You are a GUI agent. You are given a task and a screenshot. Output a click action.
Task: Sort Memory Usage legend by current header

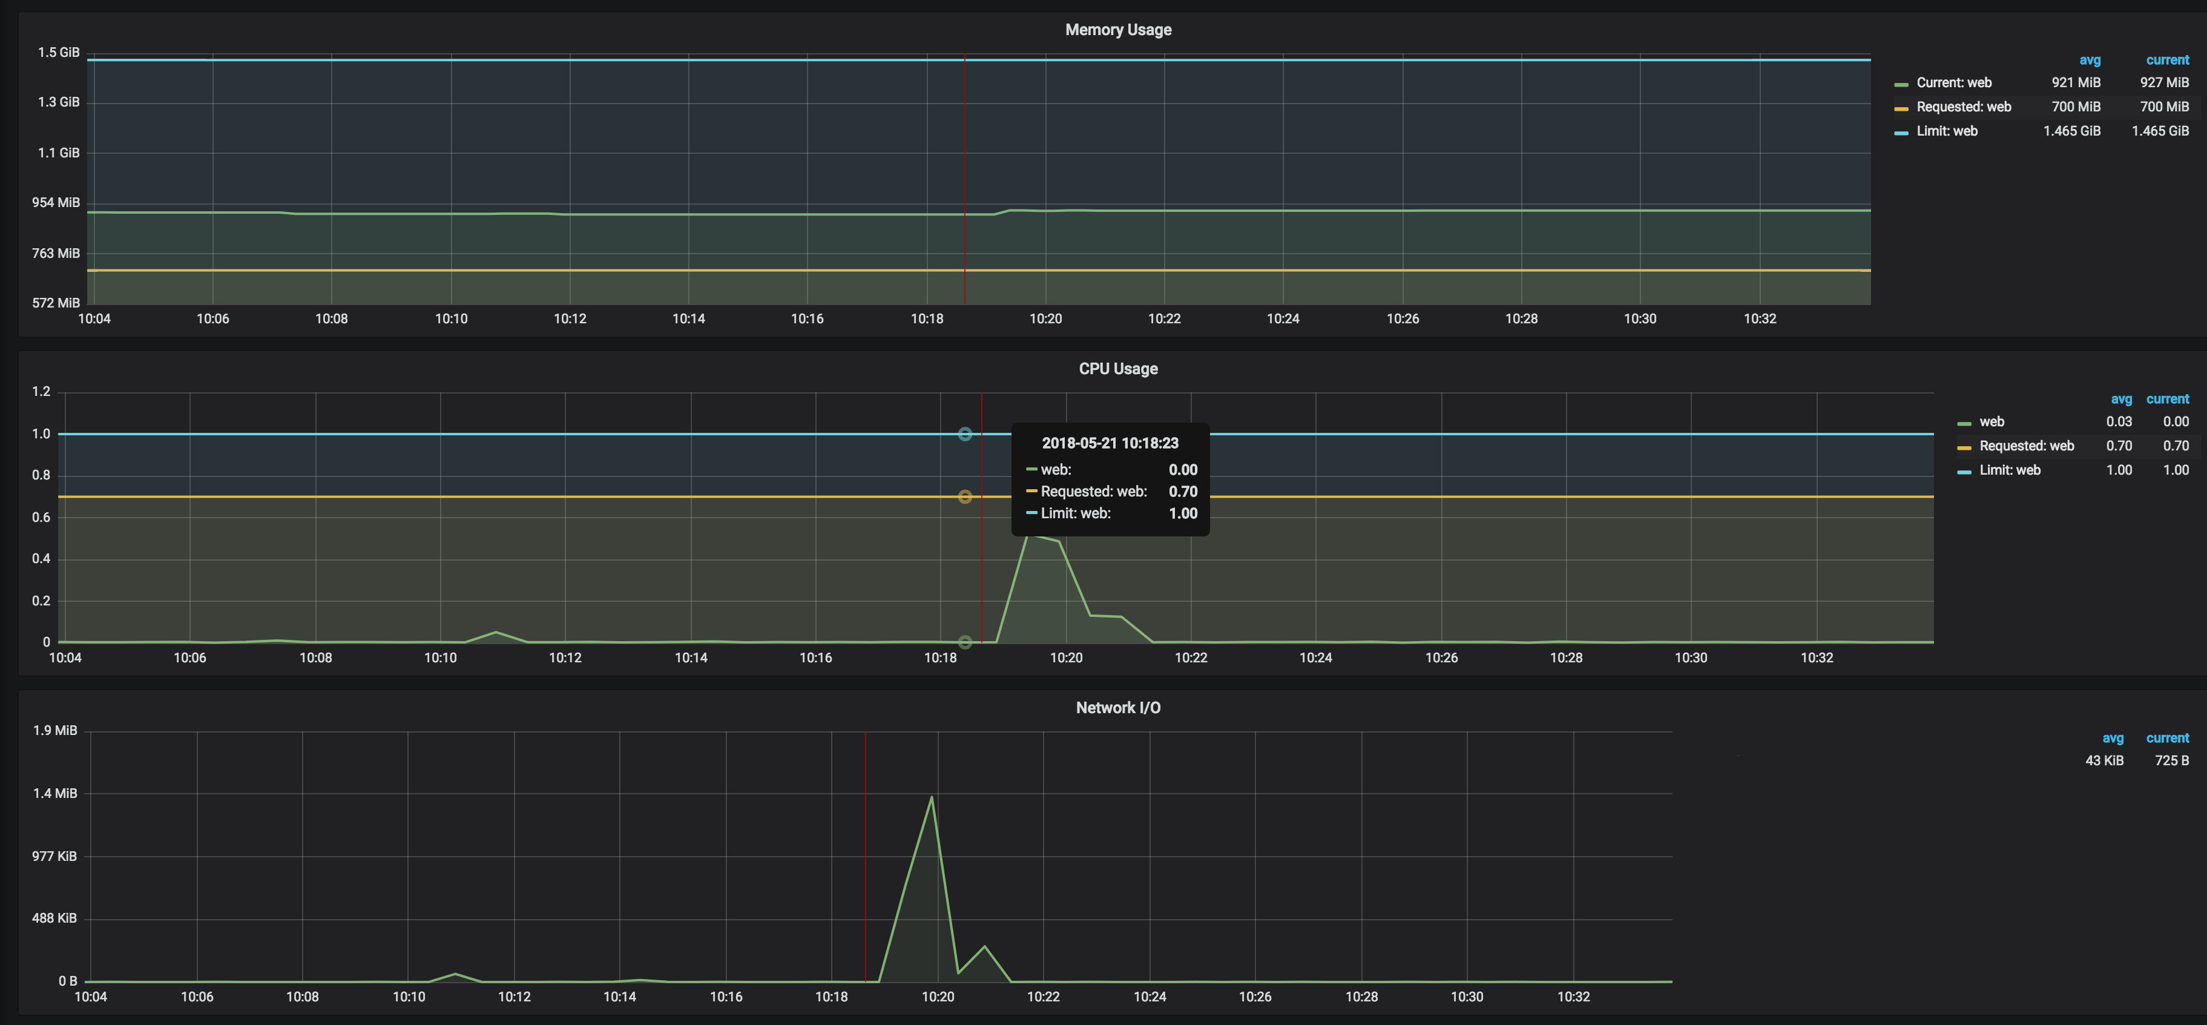coord(2166,60)
